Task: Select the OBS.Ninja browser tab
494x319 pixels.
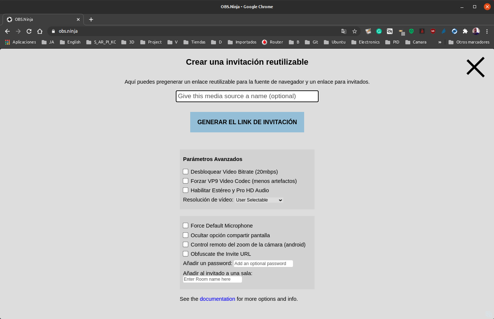Action: (43, 19)
